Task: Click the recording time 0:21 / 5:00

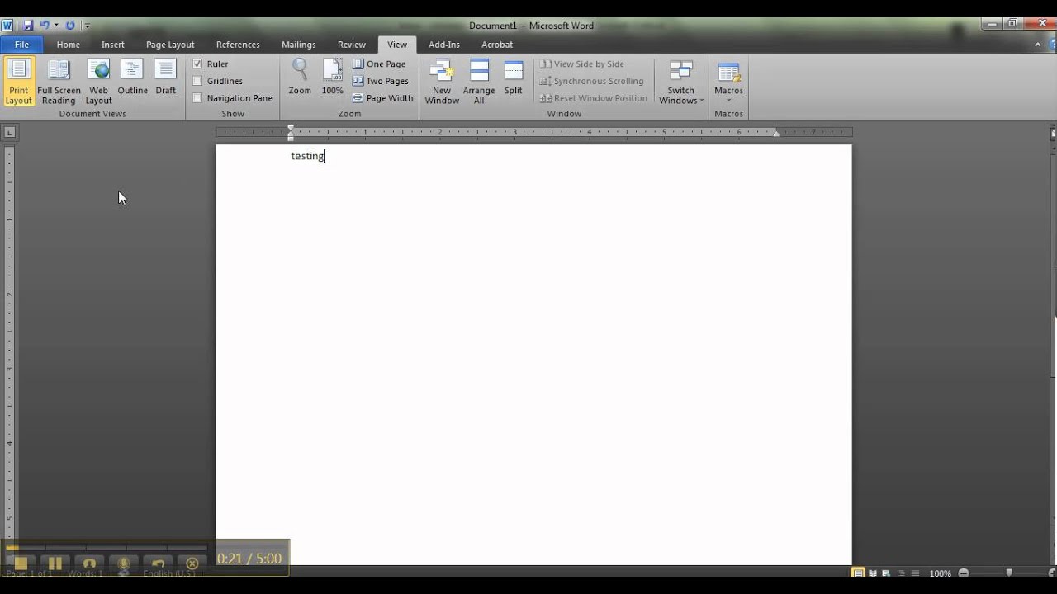Action: (249, 559)
